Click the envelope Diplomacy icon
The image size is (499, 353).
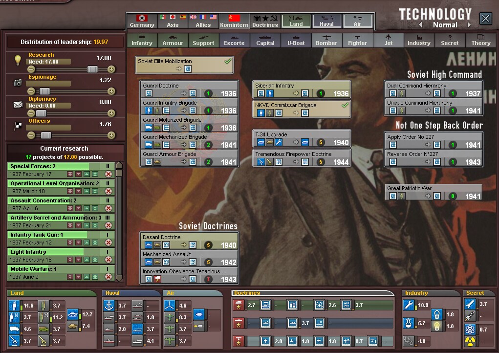pos(18,105)
